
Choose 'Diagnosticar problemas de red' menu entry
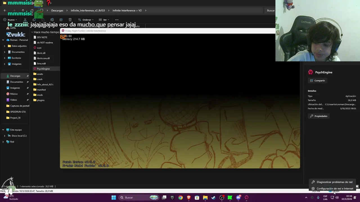click(332, 182)
